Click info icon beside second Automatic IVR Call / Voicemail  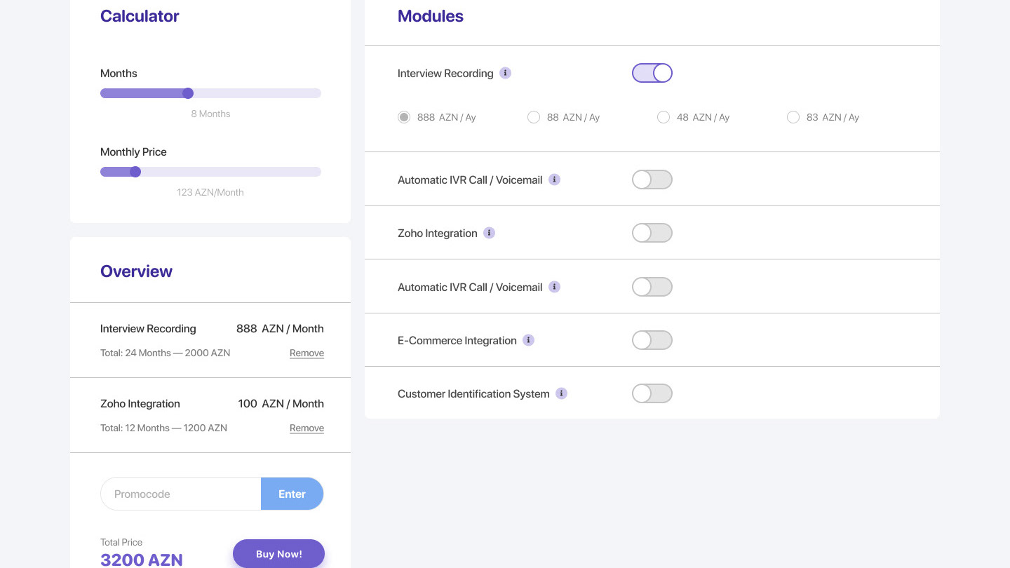pyautogui.click(x=554, y=287)
